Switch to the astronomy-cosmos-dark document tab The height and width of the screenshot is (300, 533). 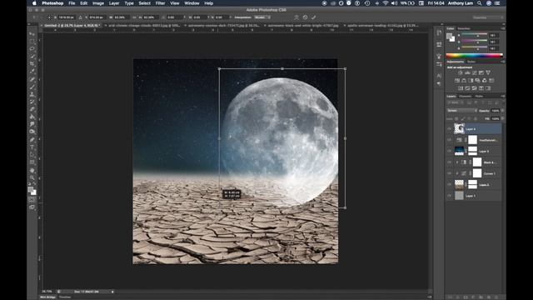click(x=223, y=26)
